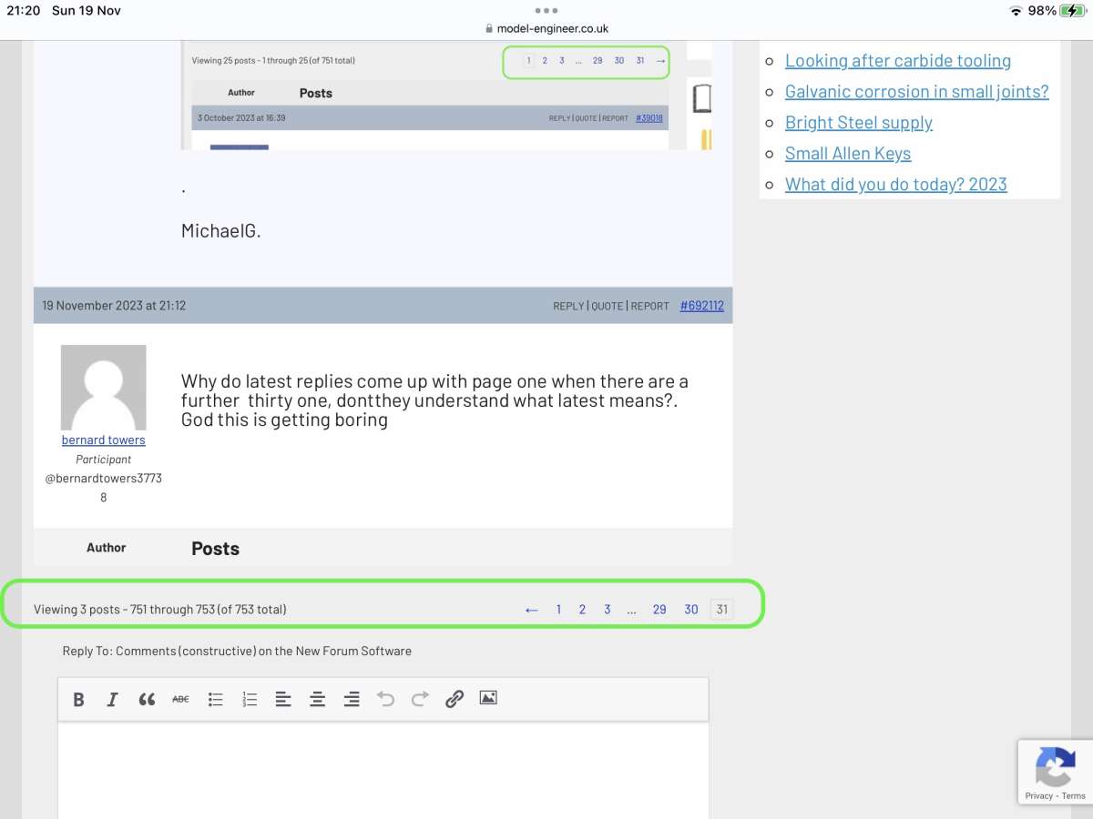
Task: Open page 29 in lower pagination
Action: click(659, 610)
